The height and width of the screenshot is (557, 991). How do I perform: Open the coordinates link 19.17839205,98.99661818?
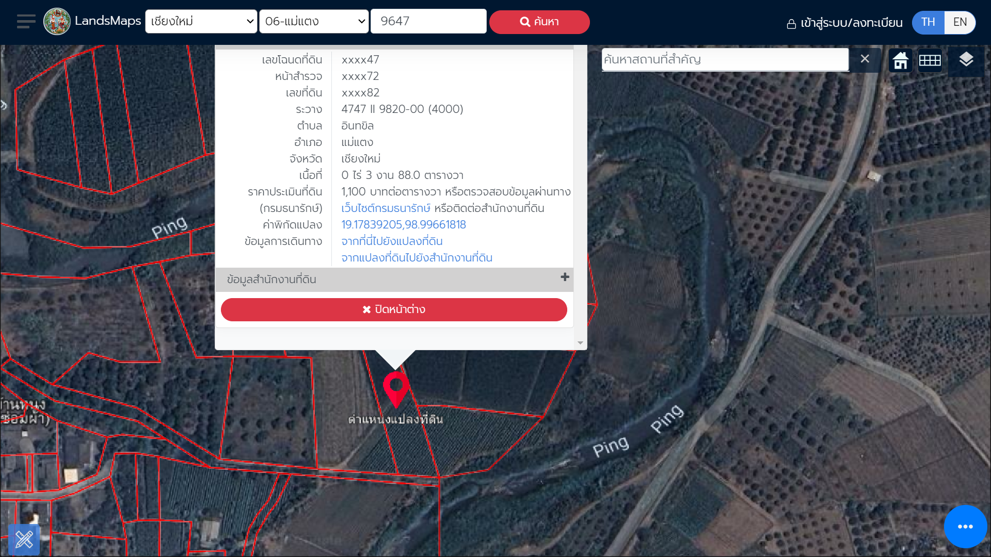(404, 225)
